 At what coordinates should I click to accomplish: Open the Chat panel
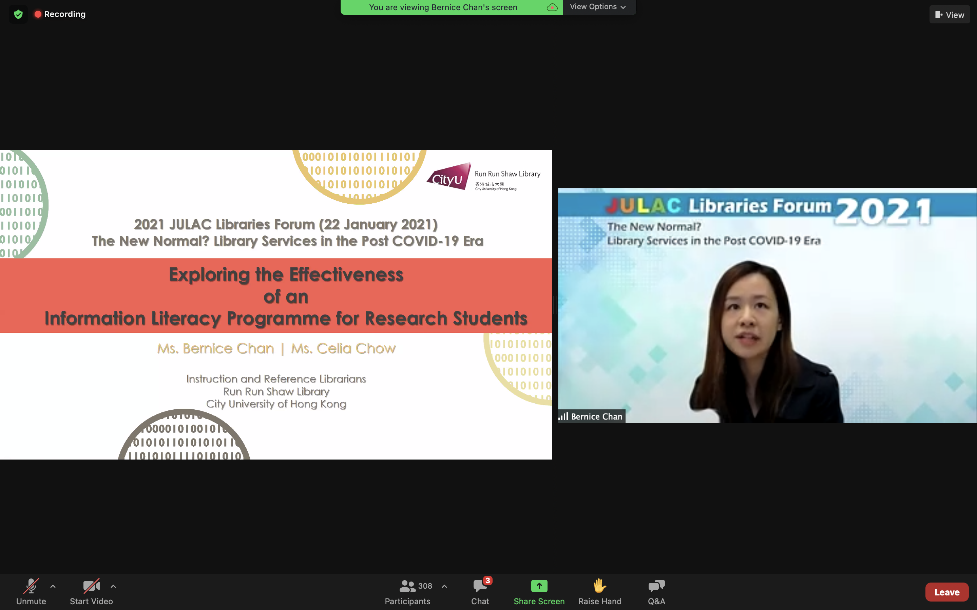(480, 591)
